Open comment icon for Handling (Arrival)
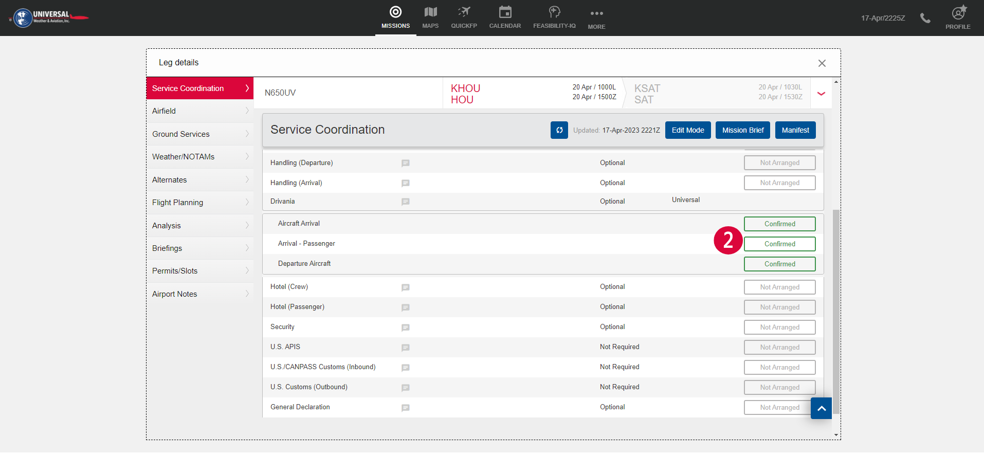 pyautogui.click(x=405, y=183)
